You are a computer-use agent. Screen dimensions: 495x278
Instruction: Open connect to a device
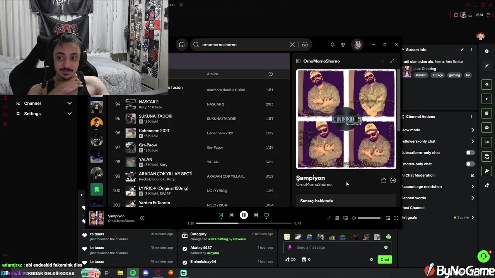pos(345,218)
